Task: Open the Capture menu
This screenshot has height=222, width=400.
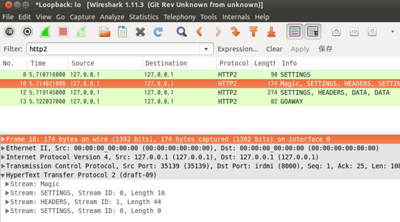Action: click(82, 17)
